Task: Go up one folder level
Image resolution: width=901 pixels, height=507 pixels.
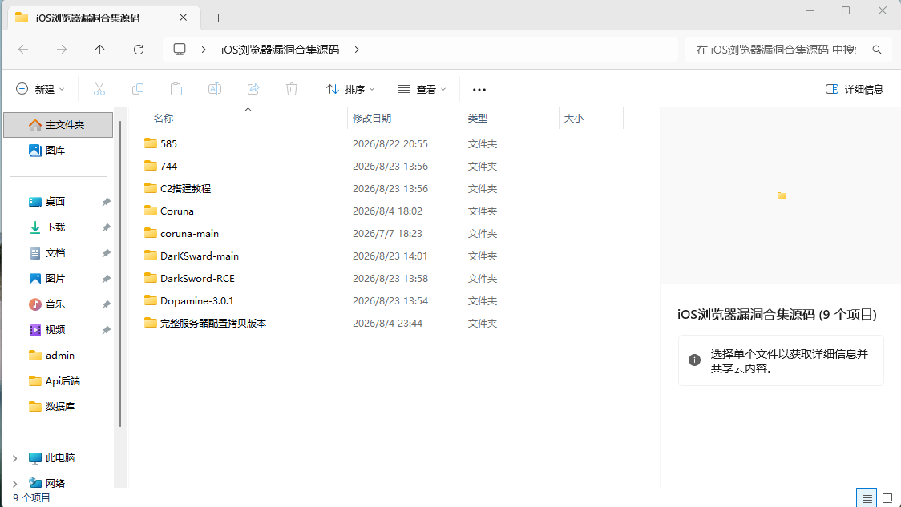Action: click(x=100, y=50)
